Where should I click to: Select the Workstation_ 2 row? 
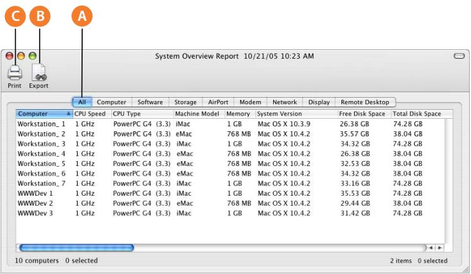click(x=230, y=134)
